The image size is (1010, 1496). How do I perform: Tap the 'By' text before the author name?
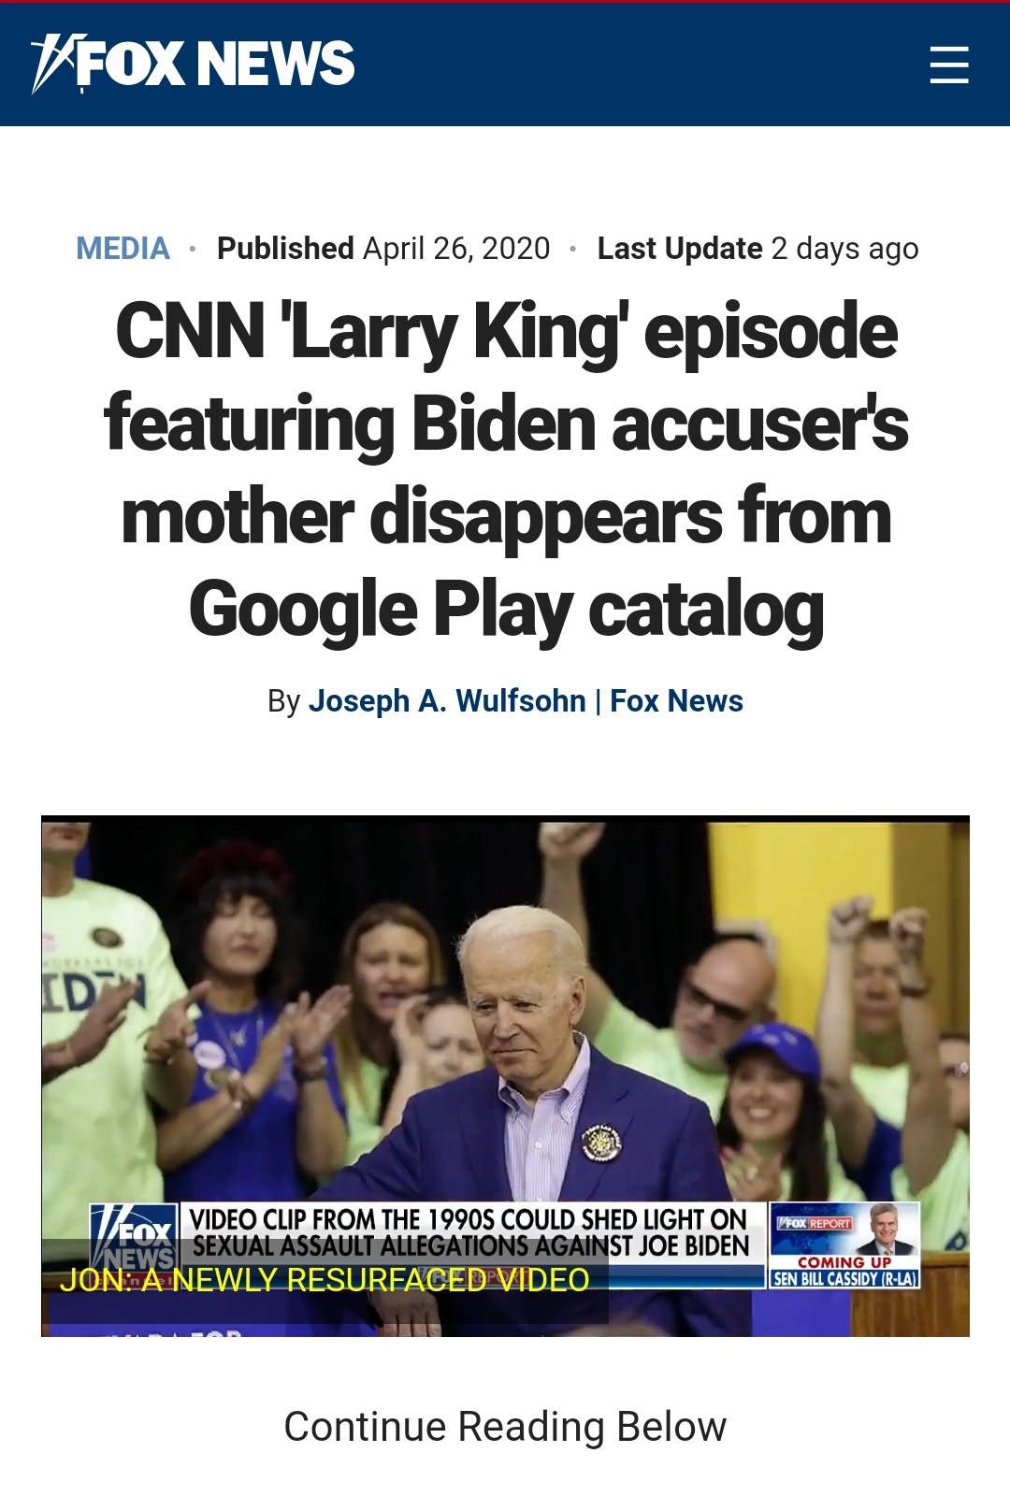tap(283, 701)
